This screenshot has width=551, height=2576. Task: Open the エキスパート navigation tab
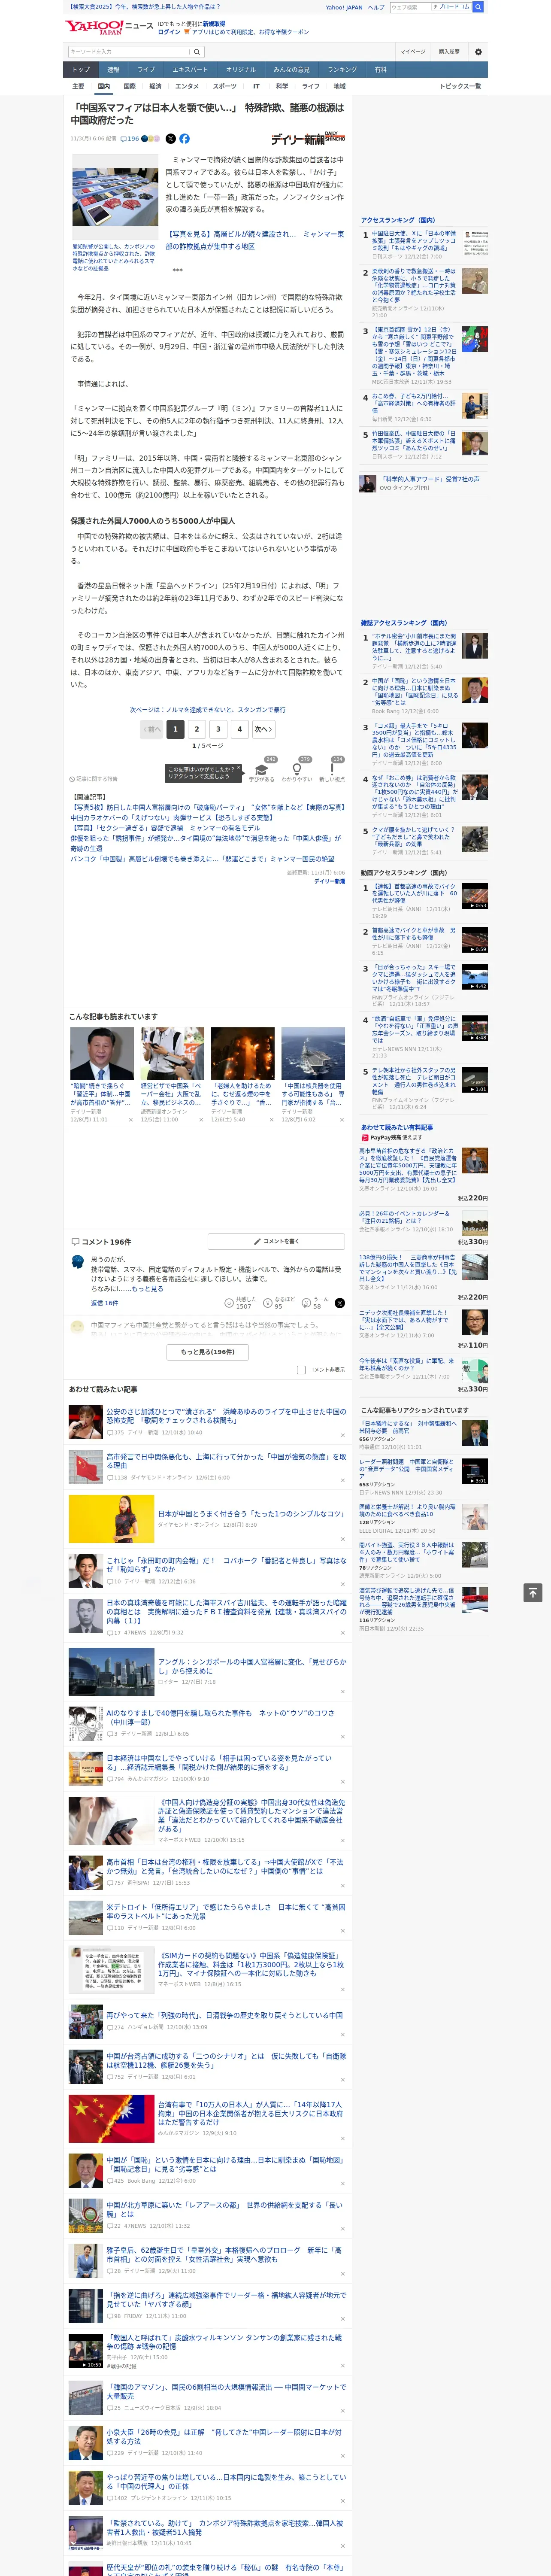pyautogui.click(x=190, y=70)
